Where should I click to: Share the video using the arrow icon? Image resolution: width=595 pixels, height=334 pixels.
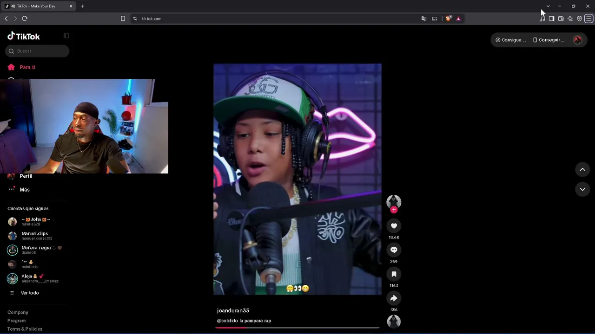[x=394, y=298]
